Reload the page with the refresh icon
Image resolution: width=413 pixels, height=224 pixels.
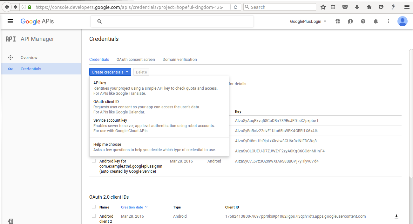coord(235,7)
